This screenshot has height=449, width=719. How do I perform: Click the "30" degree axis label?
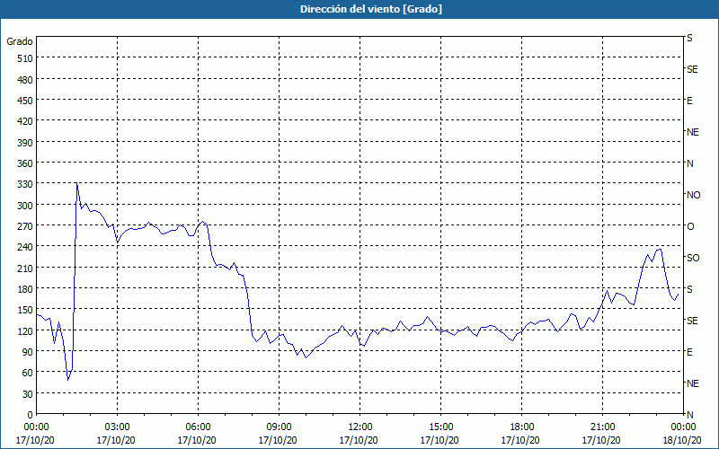[28, 394]
